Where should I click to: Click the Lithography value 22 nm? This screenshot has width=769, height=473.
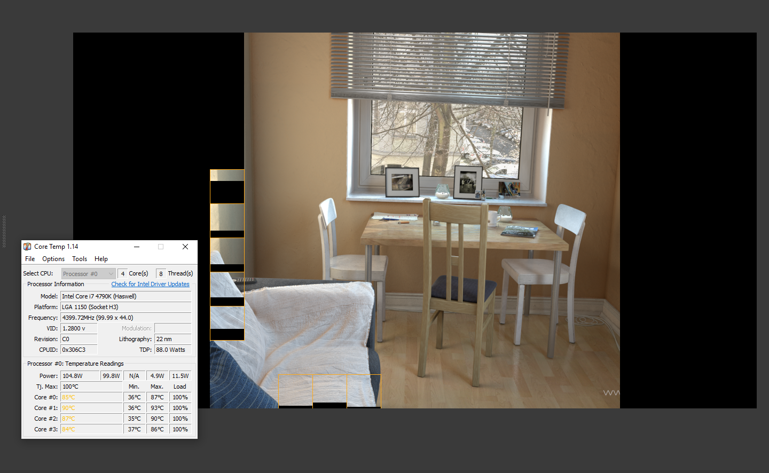pos(173,339)
